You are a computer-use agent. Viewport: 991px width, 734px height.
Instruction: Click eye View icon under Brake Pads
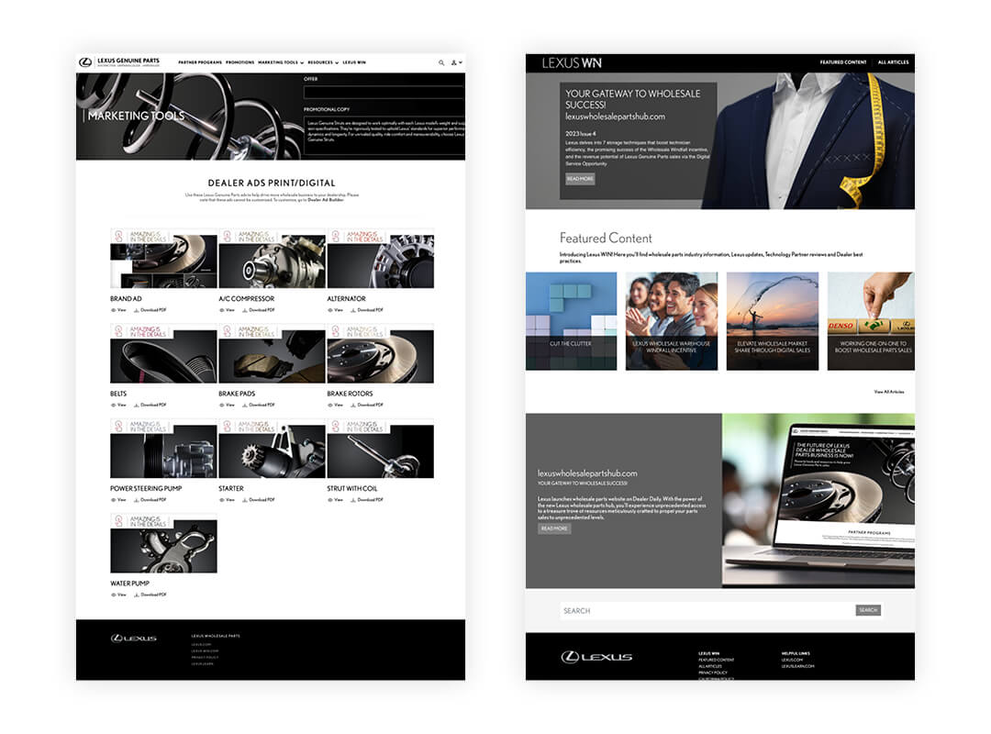tap(222, 405)
